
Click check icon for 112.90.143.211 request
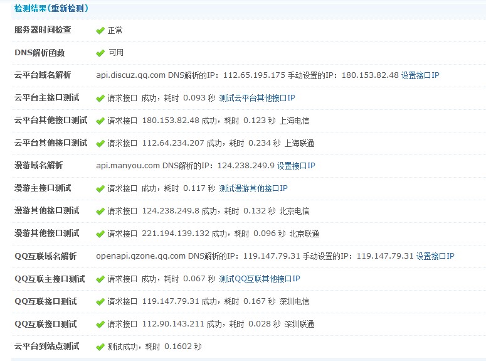click(100, 325)
